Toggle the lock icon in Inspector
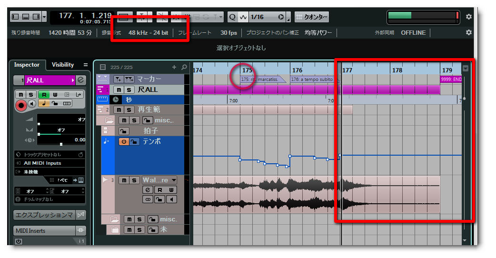The height and width of the screenshot is (258, 496). pos(55,103)
